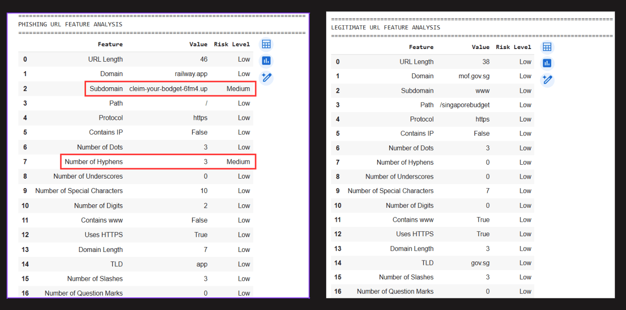Click the LEGITIMATE URL FEATURE ANALYSIS title

386,27
